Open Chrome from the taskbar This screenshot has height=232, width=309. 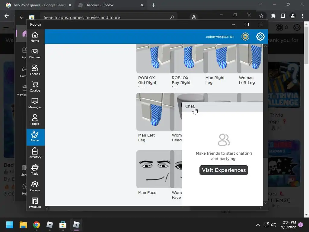(37, 225)
